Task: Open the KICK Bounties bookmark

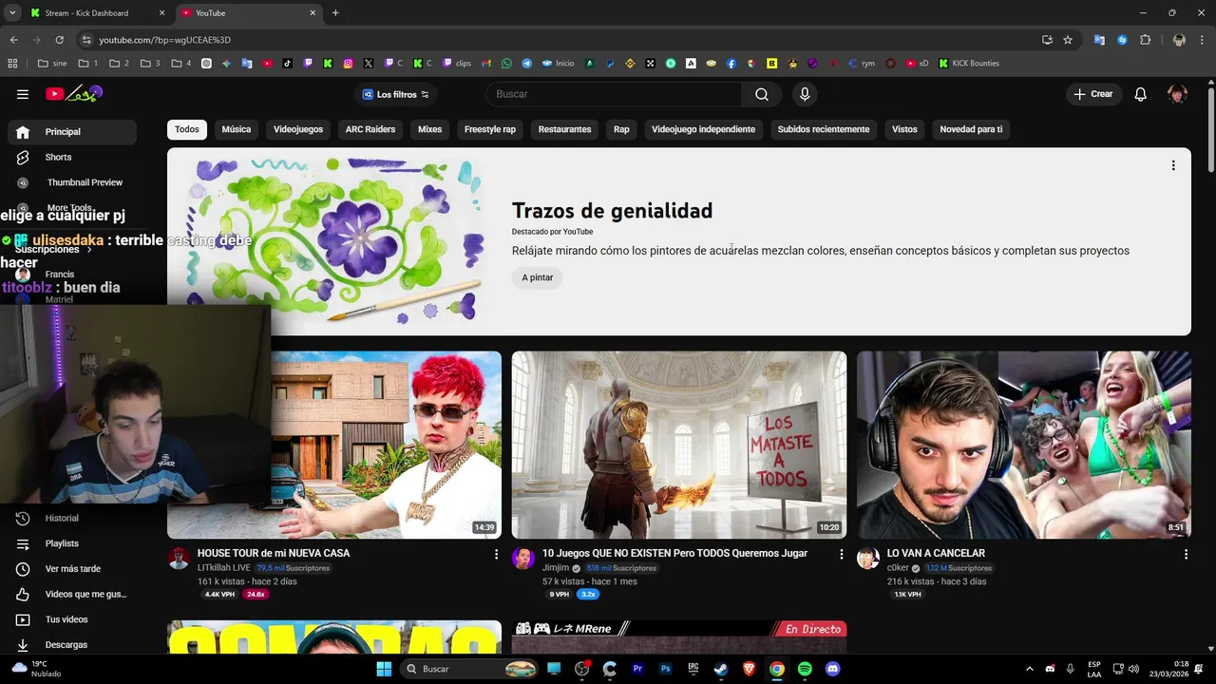Action: [969, 64]
